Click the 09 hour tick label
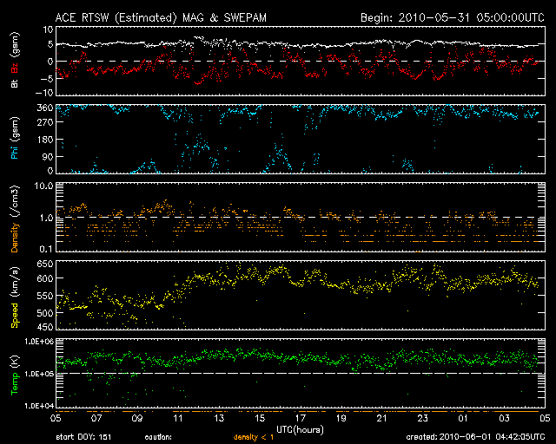Screen dimensions: 556x444 (x=137, y=418)
